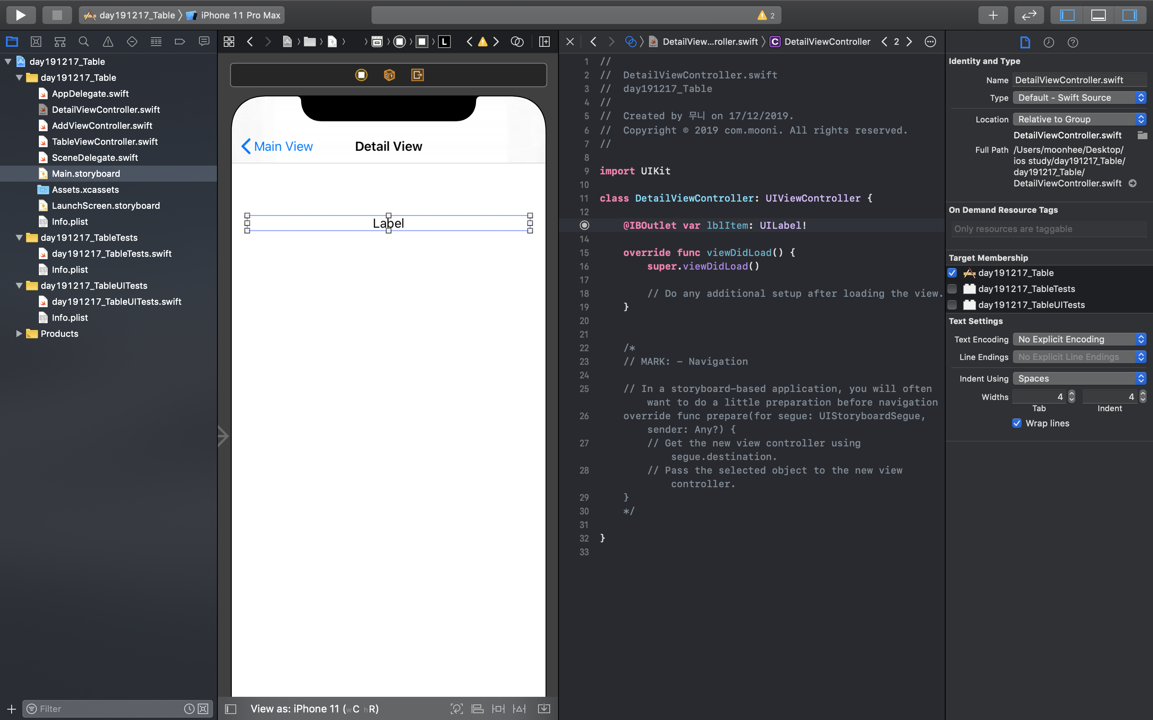Enable day191217_TableTests target membership
The image size is (1153, 720).
(952, 288)
